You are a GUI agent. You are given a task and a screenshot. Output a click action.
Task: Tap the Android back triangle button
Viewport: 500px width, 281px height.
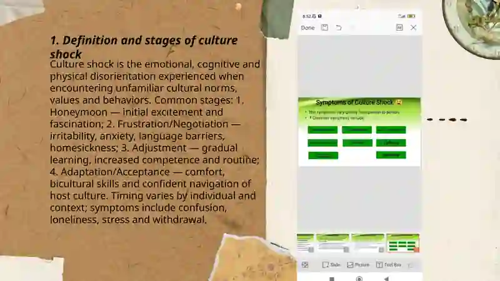tap(386, 279)
